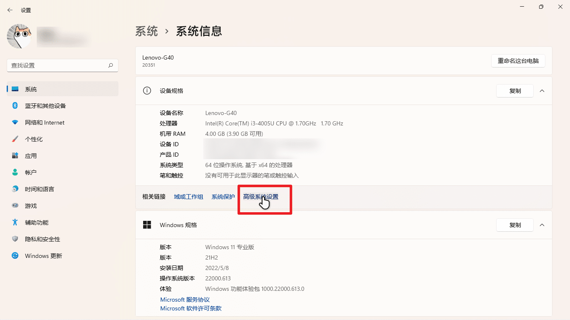Click the Windows 更新 icon
The width and height of the screenshot is (570, 320).
point(15,256)
